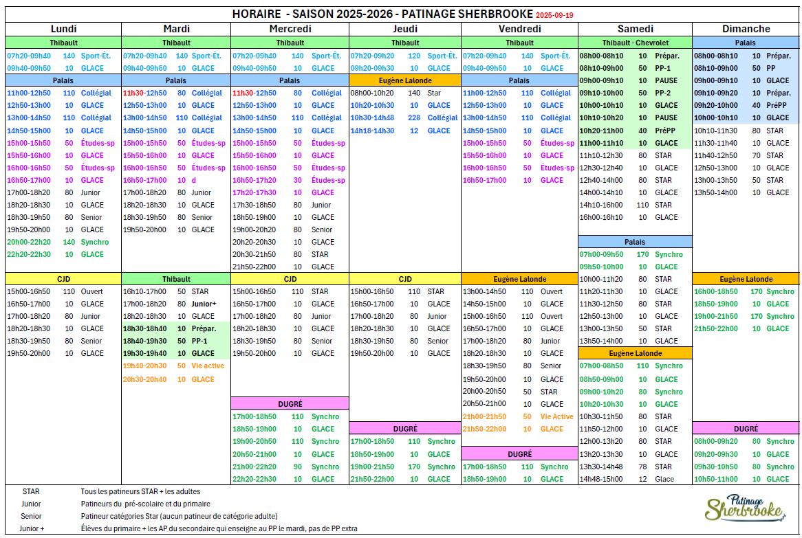
Task: Select the Lundi column header
Action: tap(63, 29)
